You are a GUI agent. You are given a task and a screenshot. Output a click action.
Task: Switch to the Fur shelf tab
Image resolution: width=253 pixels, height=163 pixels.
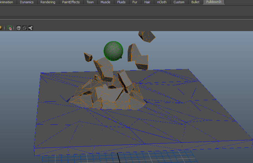135,2
